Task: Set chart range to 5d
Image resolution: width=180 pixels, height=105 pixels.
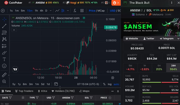Action: click(43, 84)
